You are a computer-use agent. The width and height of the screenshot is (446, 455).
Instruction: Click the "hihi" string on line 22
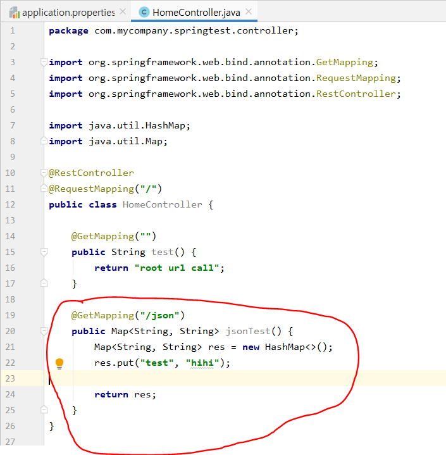point(202,363)
